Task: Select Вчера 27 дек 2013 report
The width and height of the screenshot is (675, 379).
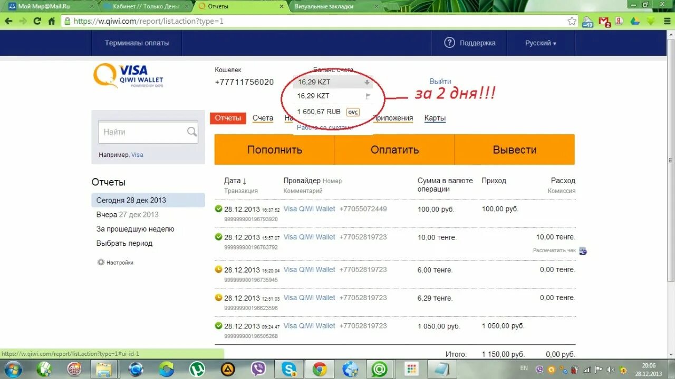Action: coord(128,214)
